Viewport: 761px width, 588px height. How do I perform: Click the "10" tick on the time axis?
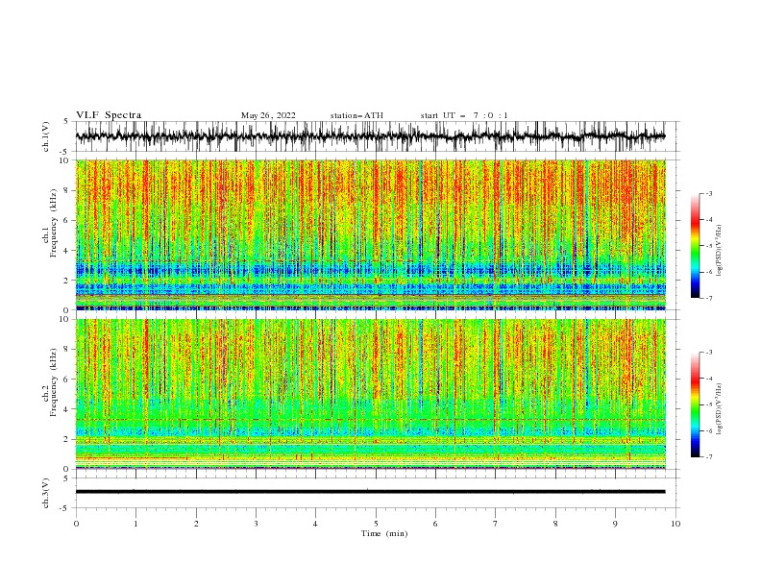click(x=675, y=524)
